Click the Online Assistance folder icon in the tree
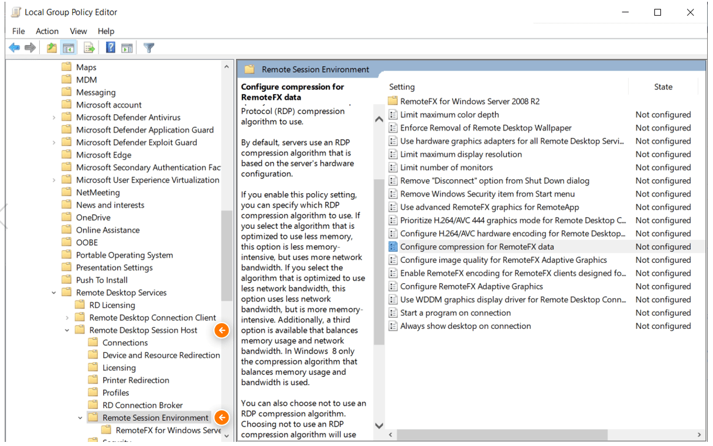Viewport: 713px width, 446px height. tap(66, 230)
